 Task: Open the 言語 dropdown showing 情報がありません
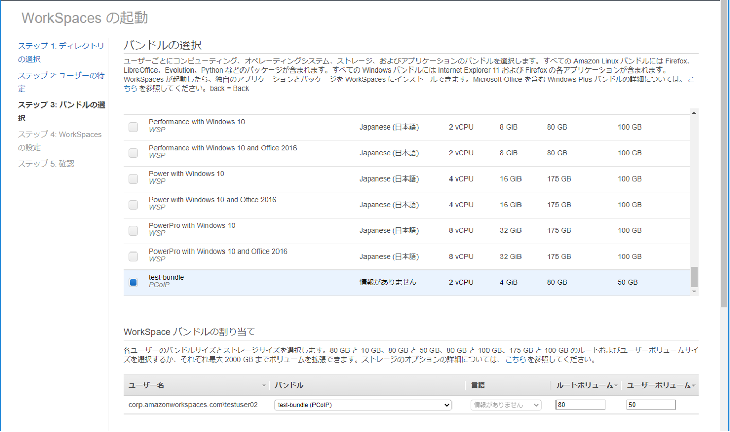(506, 405)
